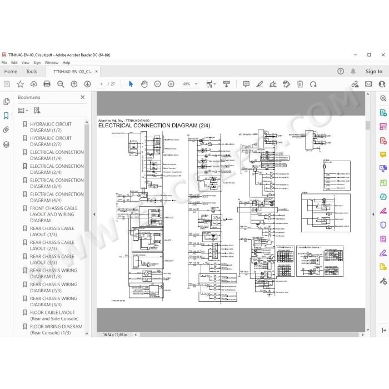
Task: Close the TTNHJ40-EN-00 document tab
Action: coord(97,72)
